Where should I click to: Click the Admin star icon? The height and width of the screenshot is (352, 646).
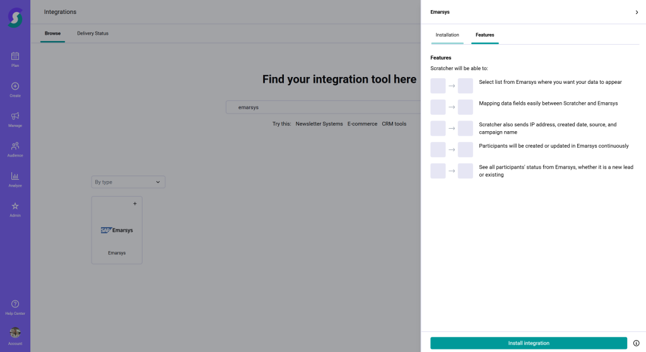click(15, 206)
